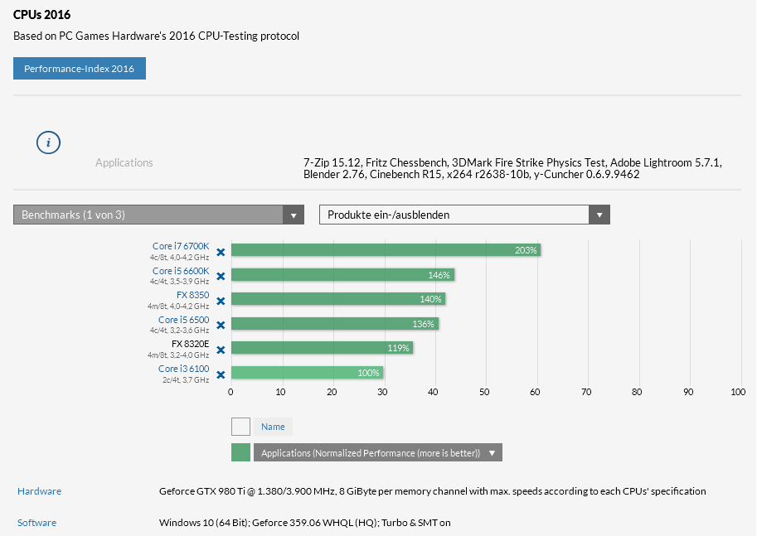757x536 pixels.
Task: Click the 100% bar for Core i3 6100
Action: click(307, 373)
